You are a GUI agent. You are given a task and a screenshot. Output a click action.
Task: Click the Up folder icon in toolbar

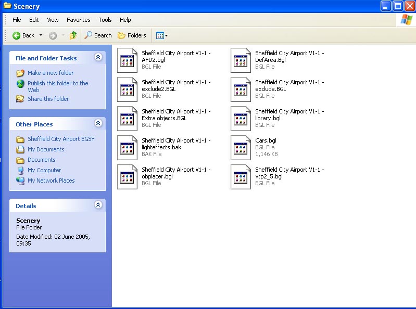[x=73, y=35]
